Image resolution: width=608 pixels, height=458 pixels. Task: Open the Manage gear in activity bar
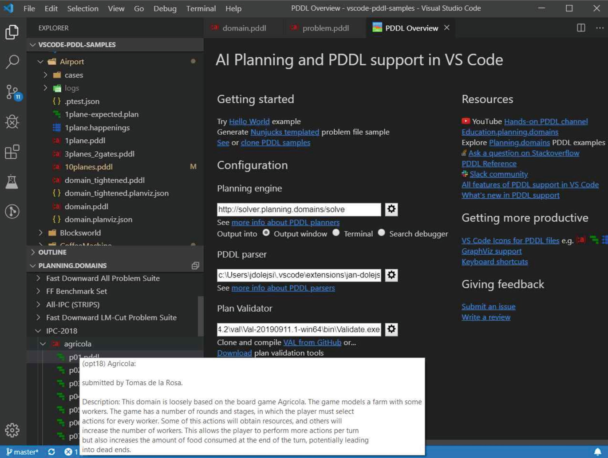[x=12, y=430]
